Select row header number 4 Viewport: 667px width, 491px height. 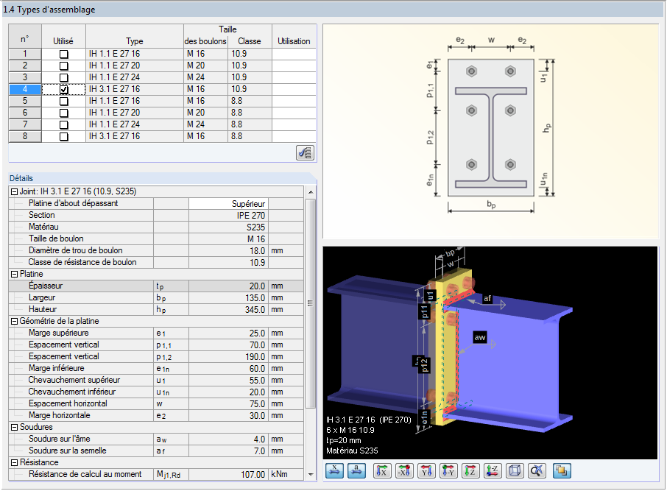tap(25, 89)
